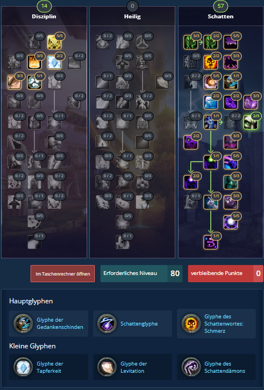Select the flame talent icon marked 3/3 in Disziplin
Image resolution: width=264 pixels, height=390 pixels.
[x=34, y=62]
